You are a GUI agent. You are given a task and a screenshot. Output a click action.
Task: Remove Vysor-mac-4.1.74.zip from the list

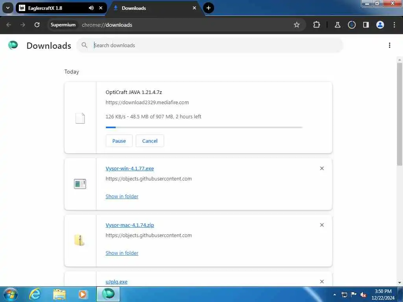(322, 225)
